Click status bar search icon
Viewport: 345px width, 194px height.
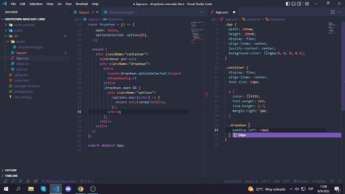tap(13, 181)
